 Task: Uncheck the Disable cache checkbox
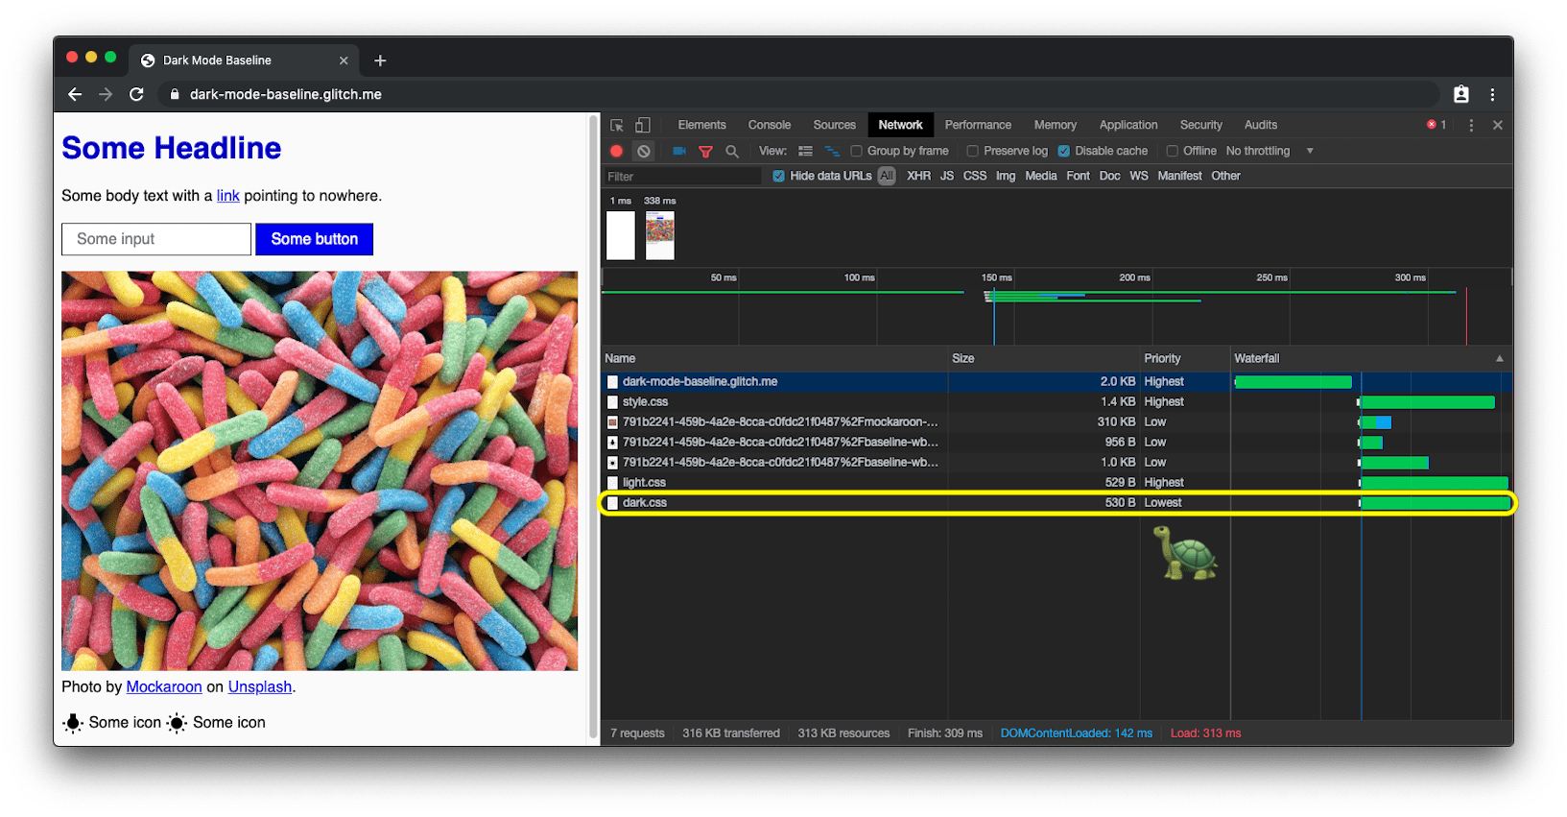[1063, 151]
